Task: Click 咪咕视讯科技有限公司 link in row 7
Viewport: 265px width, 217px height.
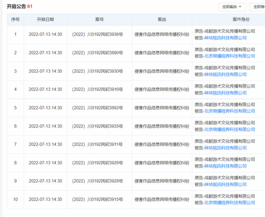Action: (225, 148)
